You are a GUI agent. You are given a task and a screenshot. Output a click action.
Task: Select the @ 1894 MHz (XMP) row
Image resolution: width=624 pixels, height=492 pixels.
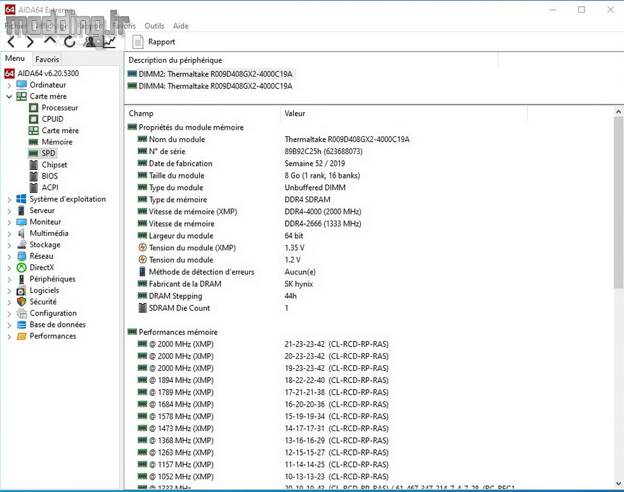(263, 380)
